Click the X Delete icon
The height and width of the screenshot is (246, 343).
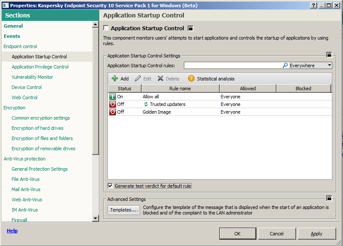tap(160, 79)
